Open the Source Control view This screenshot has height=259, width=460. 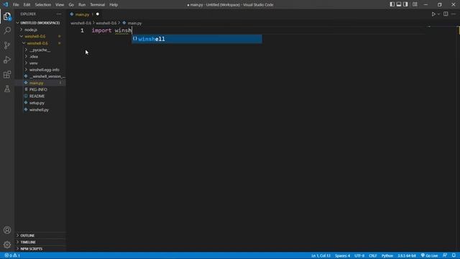click(x=7, y=45)
